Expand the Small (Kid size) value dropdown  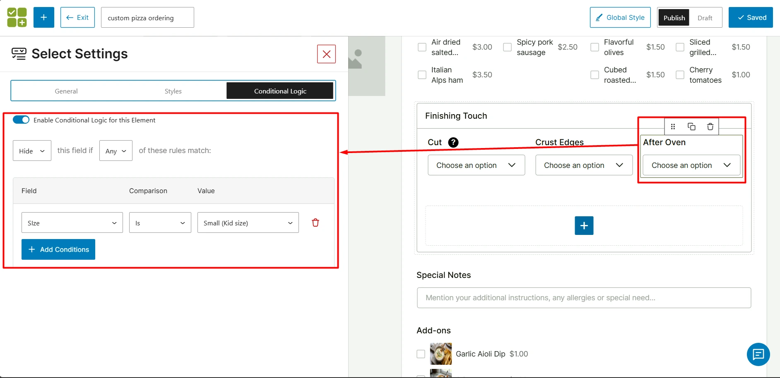tap(248, 223)
